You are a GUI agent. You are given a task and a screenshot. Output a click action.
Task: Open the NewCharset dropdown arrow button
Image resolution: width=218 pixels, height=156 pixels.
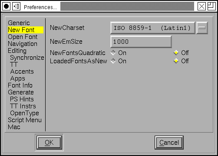202,28
